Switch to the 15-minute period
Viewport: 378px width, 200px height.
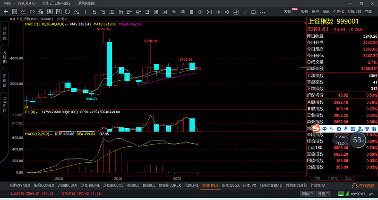[103, 12]
